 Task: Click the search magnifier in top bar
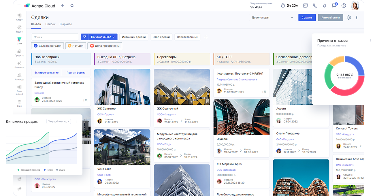(72, 6)
